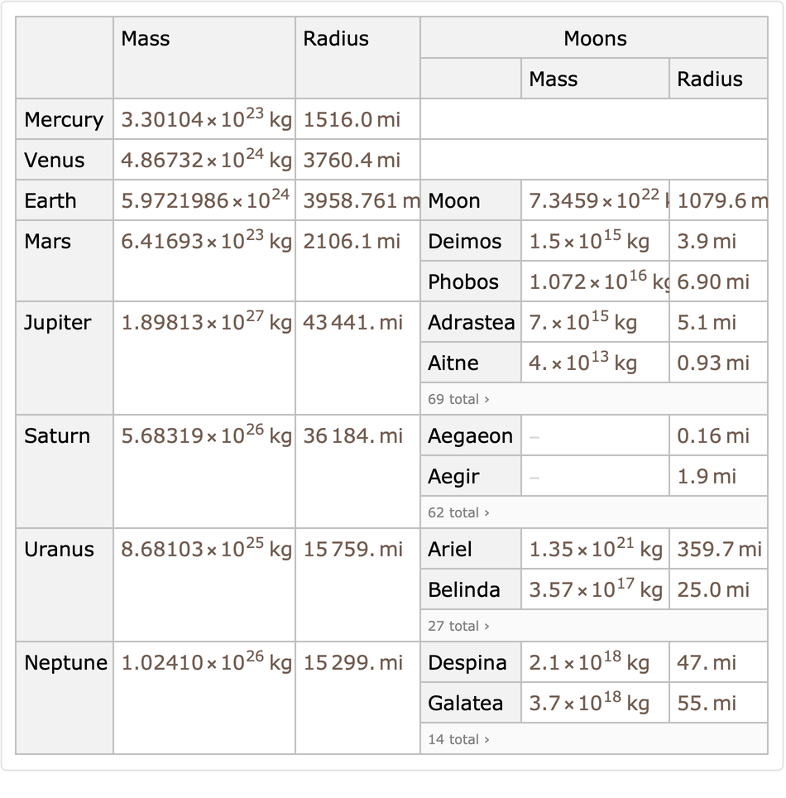
Task: Open the Jupiter row entry
Action: click(x=57, y=322)
